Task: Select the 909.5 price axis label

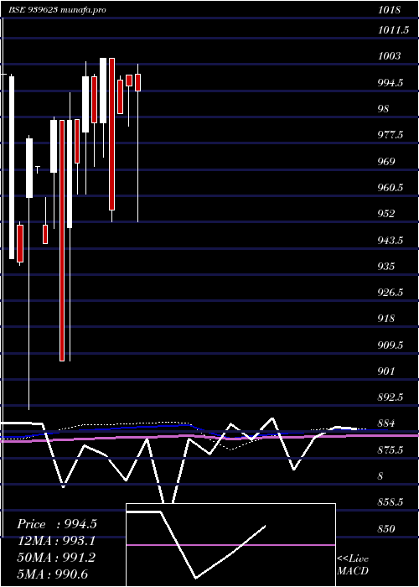Action: 391,345
